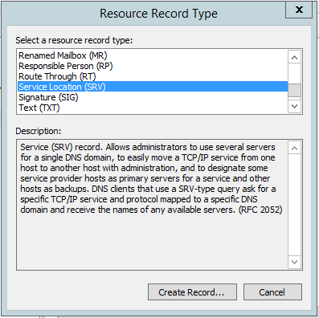Click record type list scroll up arrow
The image size is (319, 318).
(294, 57)
